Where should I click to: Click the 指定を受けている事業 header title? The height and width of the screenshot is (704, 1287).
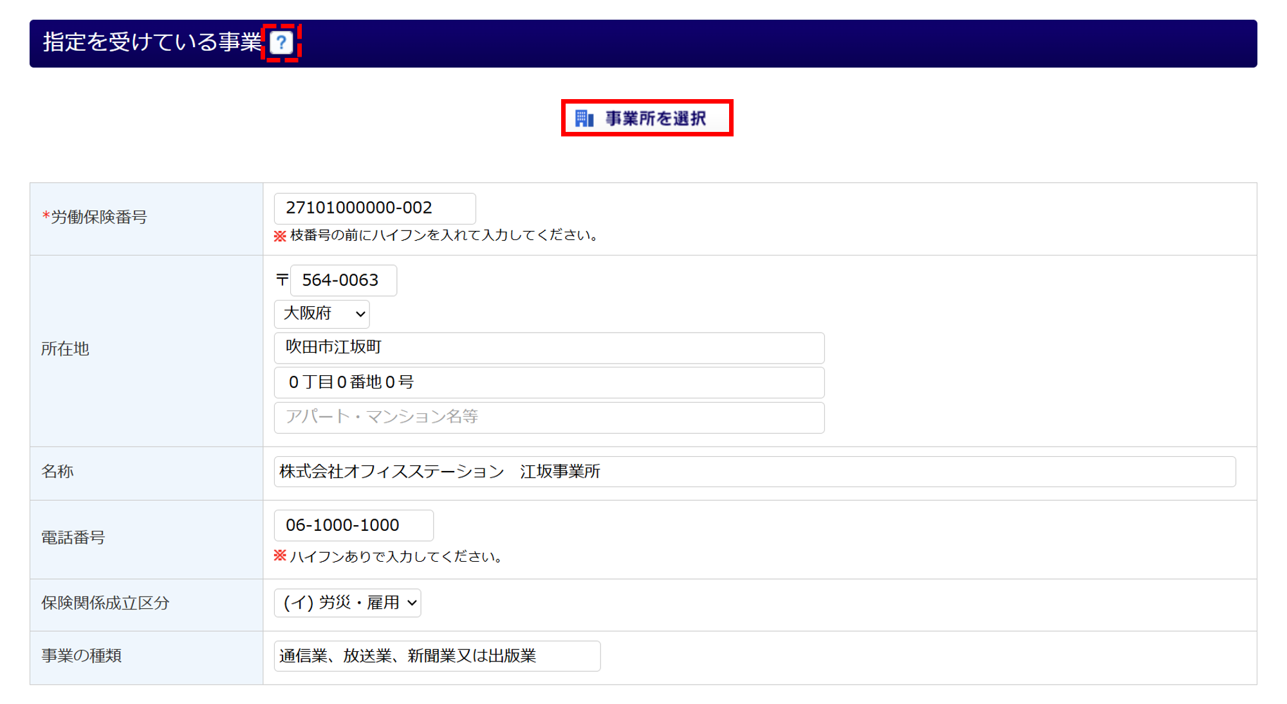point(152,42)
